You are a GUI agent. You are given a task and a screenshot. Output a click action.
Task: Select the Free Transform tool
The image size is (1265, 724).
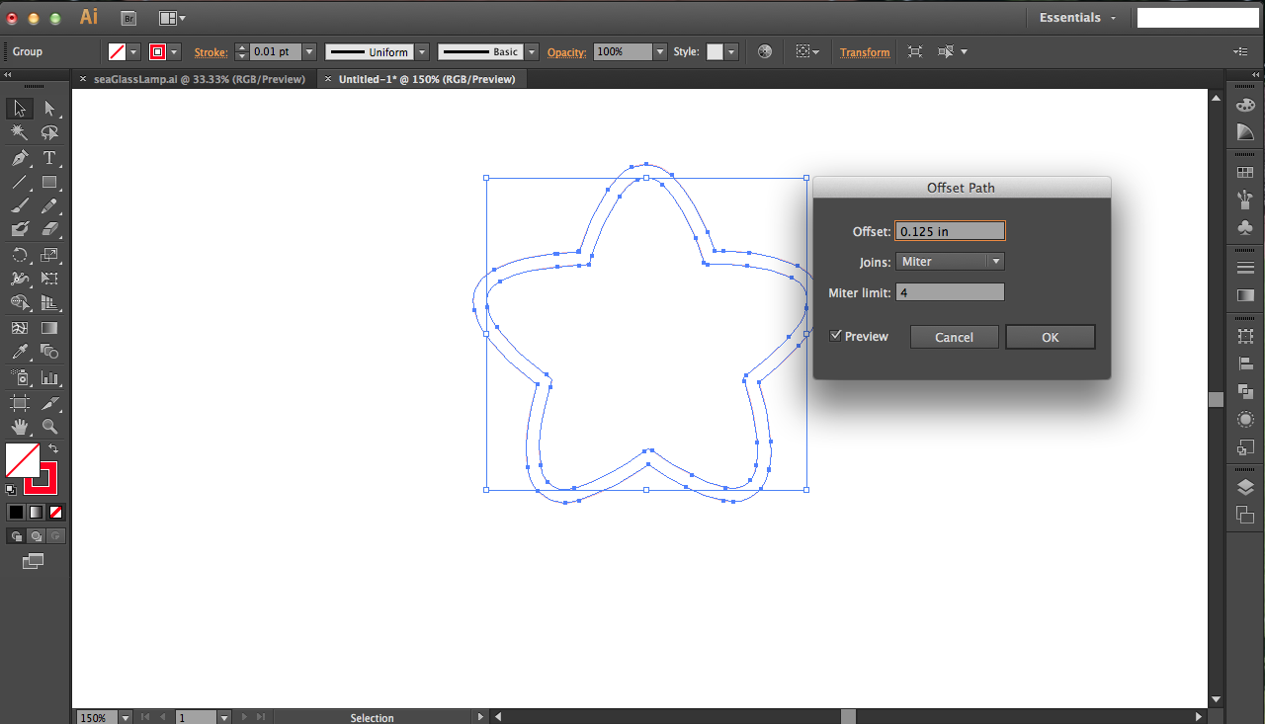point(49,279)
